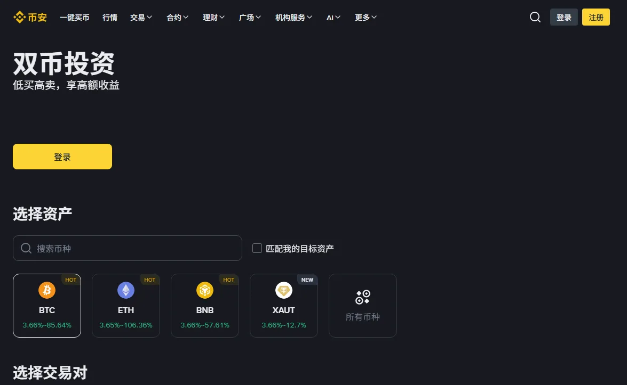Enable 匹配我的目标资产 checkbox
This screenshot has height=385, width=627.
[x=257, y=248]
